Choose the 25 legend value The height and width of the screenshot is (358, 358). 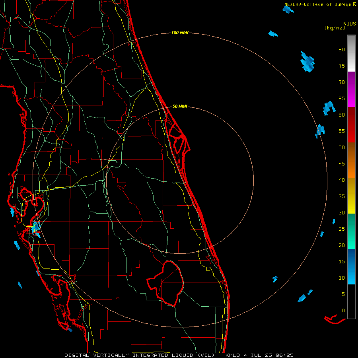(342, 229)
